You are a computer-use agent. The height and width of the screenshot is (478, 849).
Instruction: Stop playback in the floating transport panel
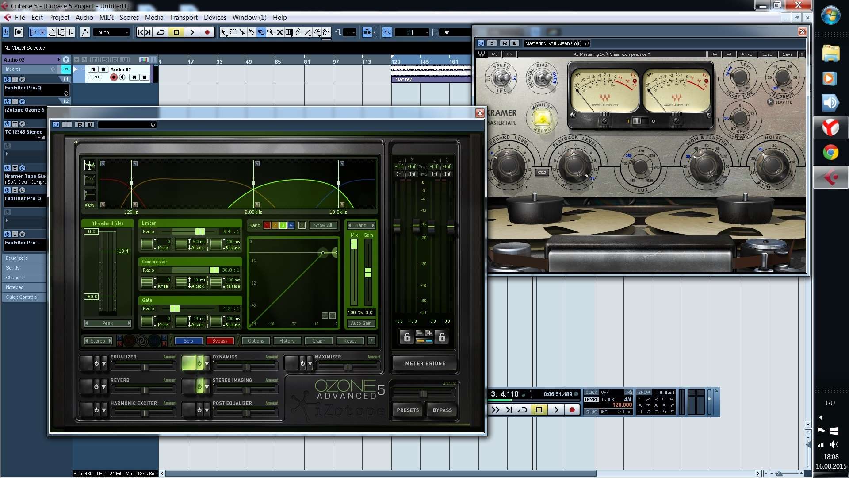click(539, 410)
